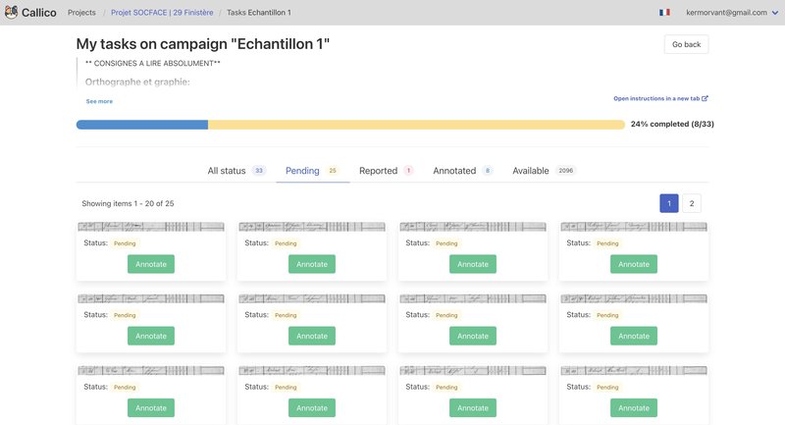Select the French flag language icon
The width and height of the screenshot is (785, 425).
point(664,13)
